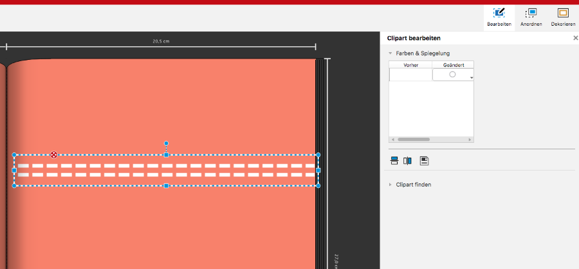The image size is (579, 269).
Task: Collapse the Farben & Spiegelung section
Action: [x=391, y=53]
